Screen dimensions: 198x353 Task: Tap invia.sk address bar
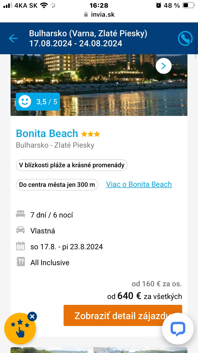pos(99,14)
